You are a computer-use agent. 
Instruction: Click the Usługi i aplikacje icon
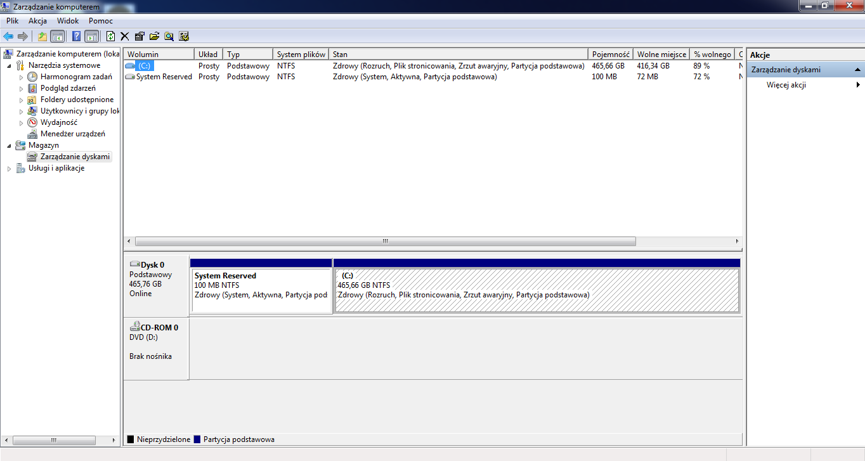pyautogui.click(x=20, y=168)
